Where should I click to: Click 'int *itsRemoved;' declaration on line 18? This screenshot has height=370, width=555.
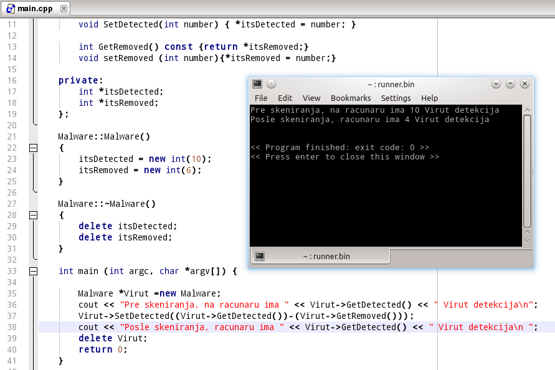pyautogui.click(x=118, y=103)
